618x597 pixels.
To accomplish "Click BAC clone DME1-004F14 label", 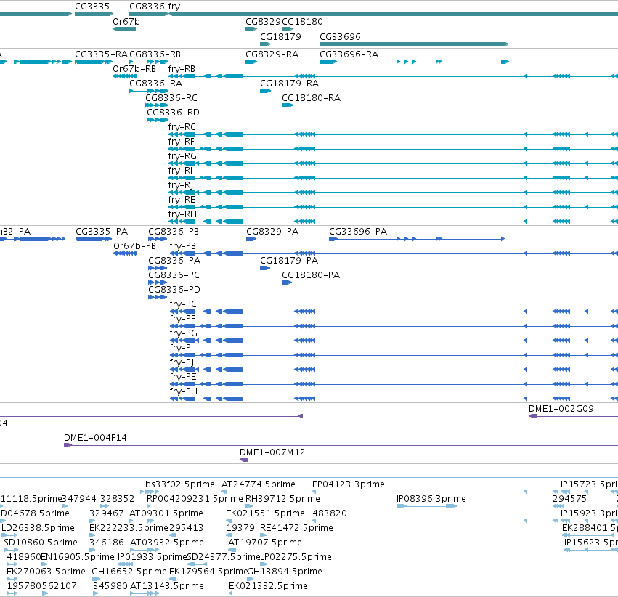I will pos(95,438).
